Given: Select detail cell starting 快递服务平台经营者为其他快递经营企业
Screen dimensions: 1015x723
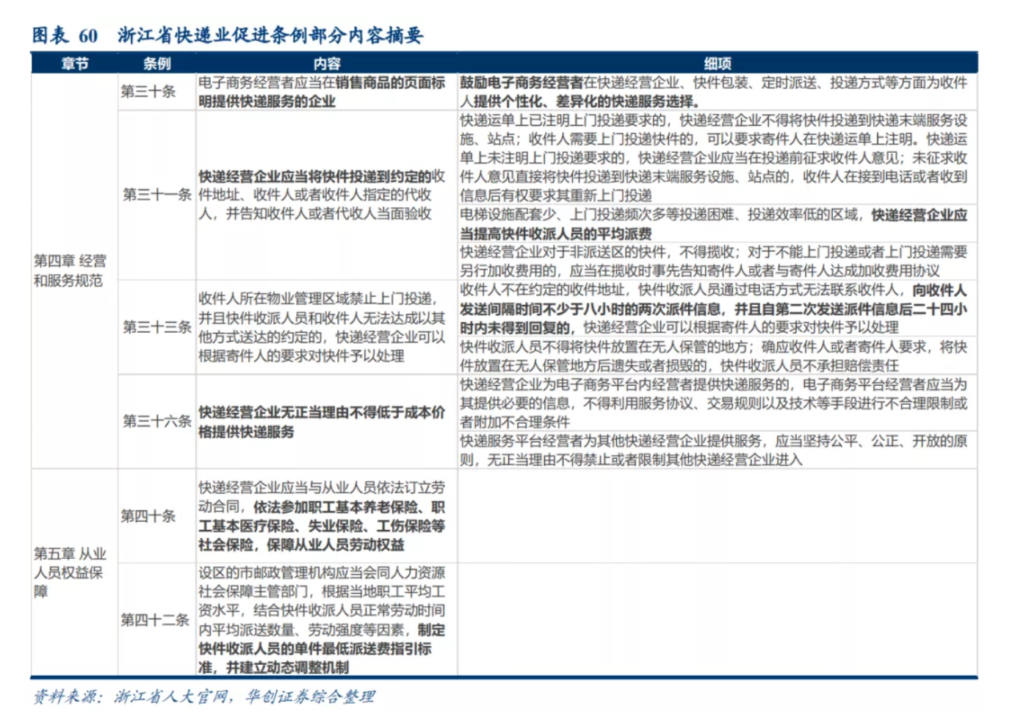Looking at the screenshot, I should pos(717,450).
